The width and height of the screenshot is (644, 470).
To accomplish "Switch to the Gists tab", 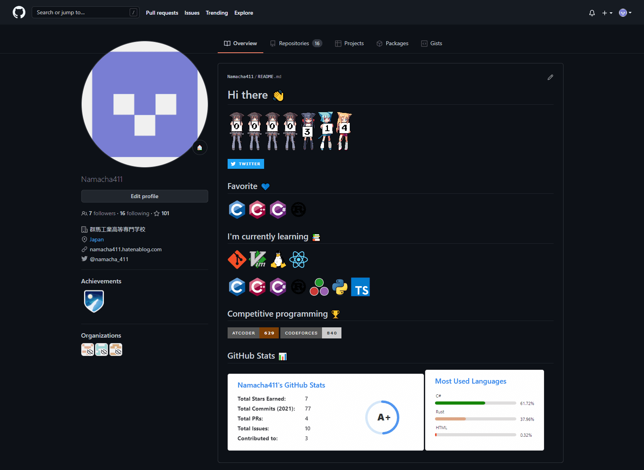I will (431, 43).
